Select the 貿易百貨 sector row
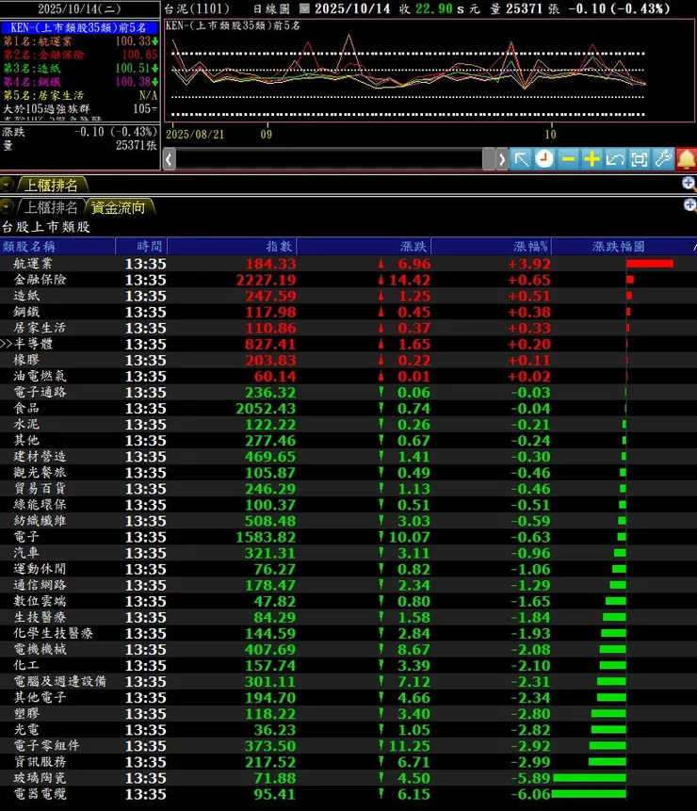This screenshot has width=697, height=811. pyautogui.click(x=348, y=489)
